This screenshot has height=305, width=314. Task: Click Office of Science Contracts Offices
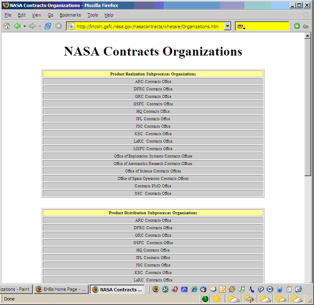coord(153,171)
